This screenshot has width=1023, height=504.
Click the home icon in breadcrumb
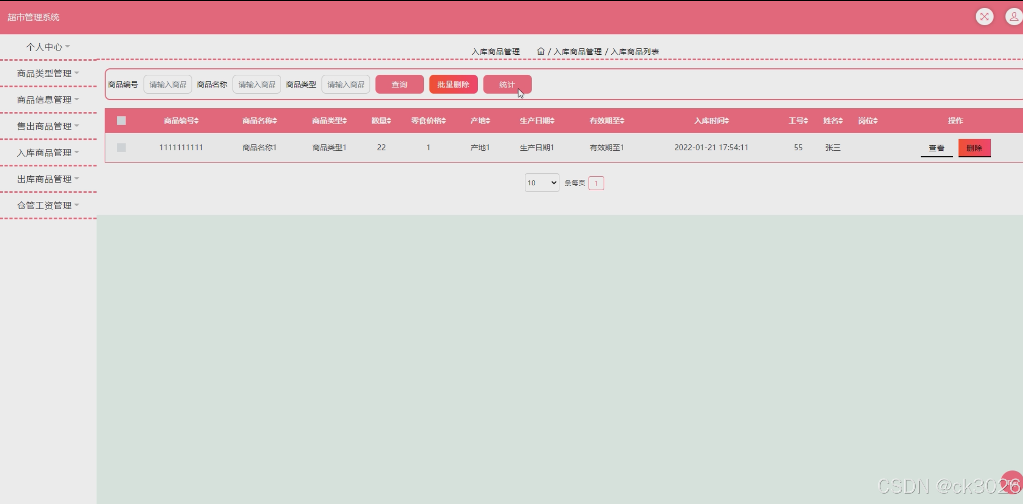tap(540, 51)
